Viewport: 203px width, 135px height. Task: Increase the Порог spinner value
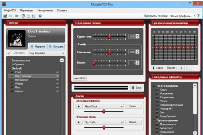137,62
